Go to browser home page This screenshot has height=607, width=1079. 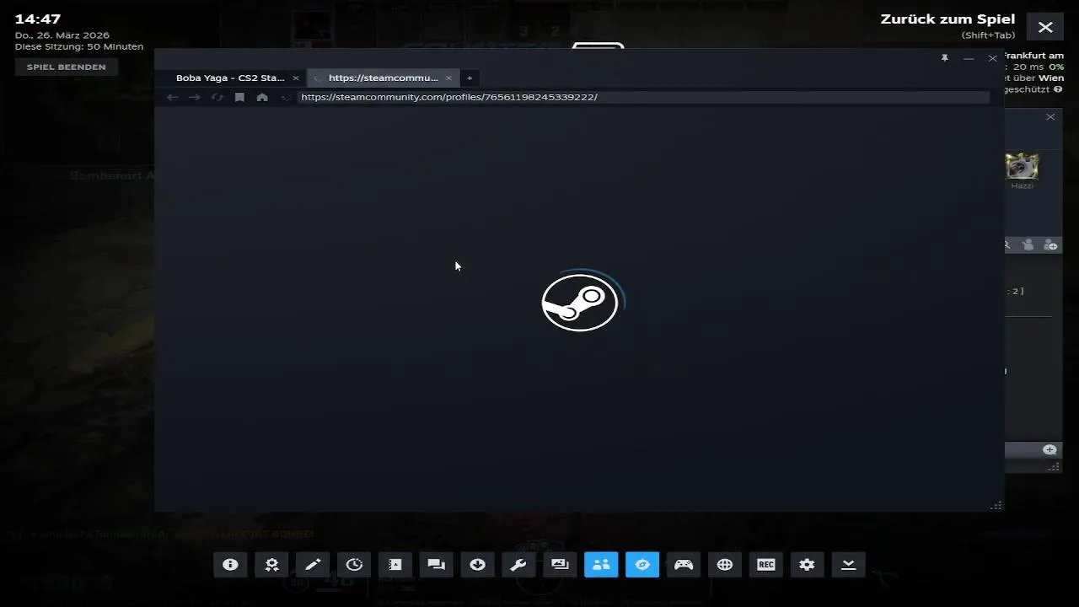pos(262,97)
